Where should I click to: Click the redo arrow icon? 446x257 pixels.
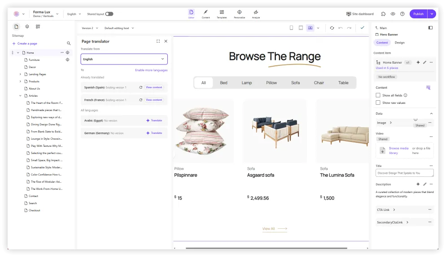coord(349,28)
